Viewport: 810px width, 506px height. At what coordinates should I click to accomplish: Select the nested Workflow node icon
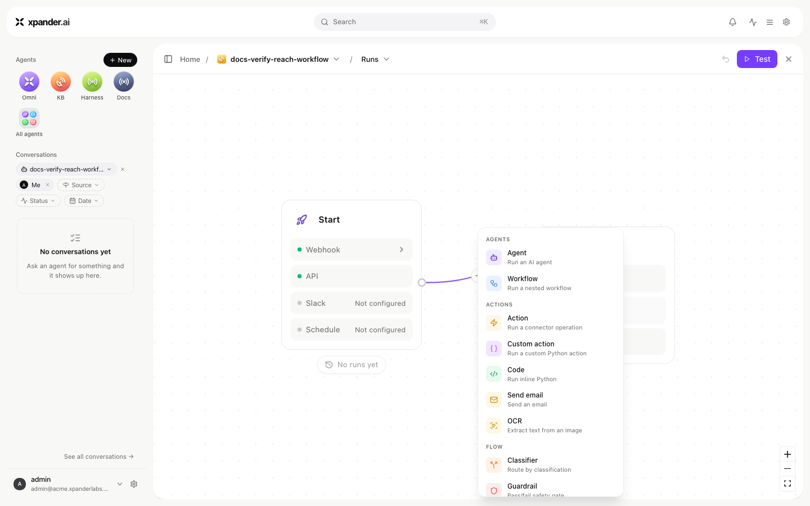click(494, 283)
